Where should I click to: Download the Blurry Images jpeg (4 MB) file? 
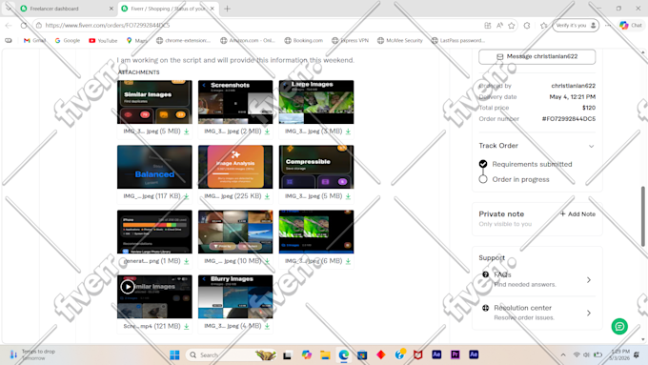coord(268,326)
